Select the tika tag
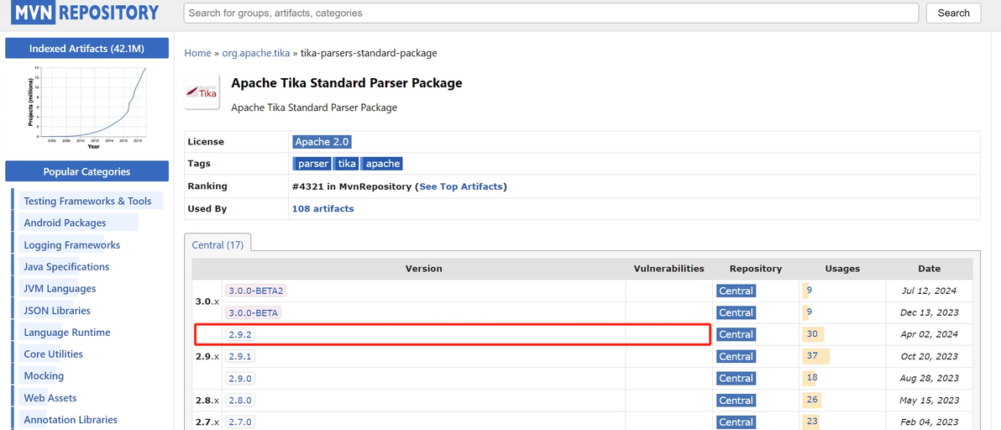 coord(347,164)
